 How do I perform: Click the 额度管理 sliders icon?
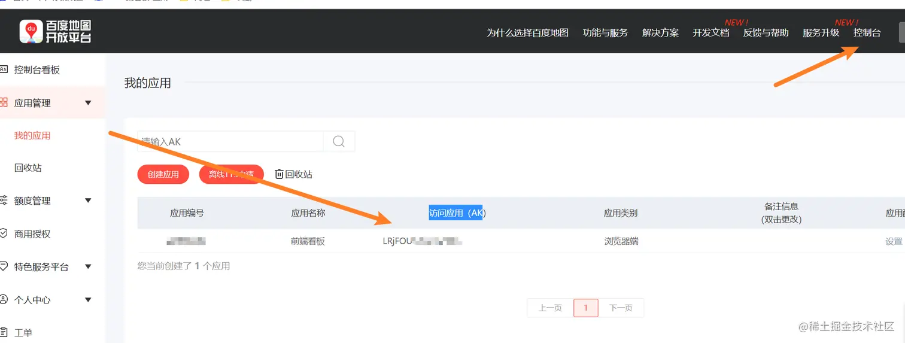click(x=4, y=201)
